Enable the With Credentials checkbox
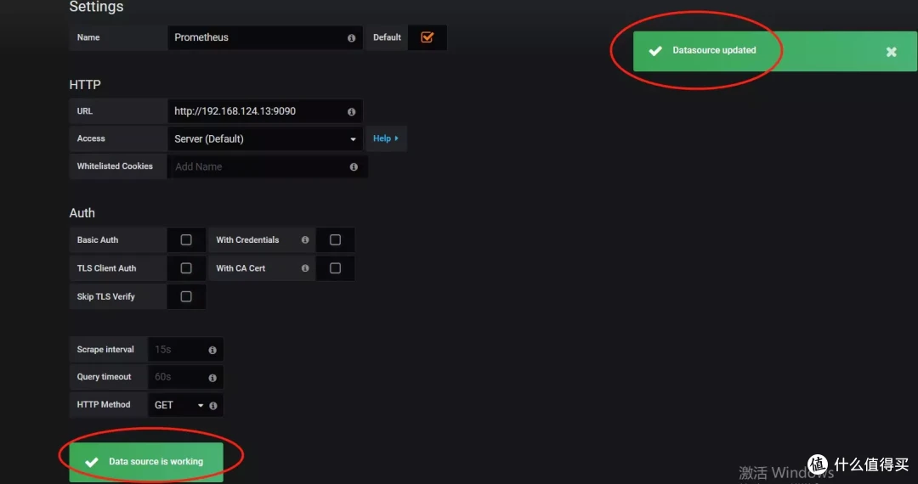Viewport: 918px width, 484px height. (335, 240)
